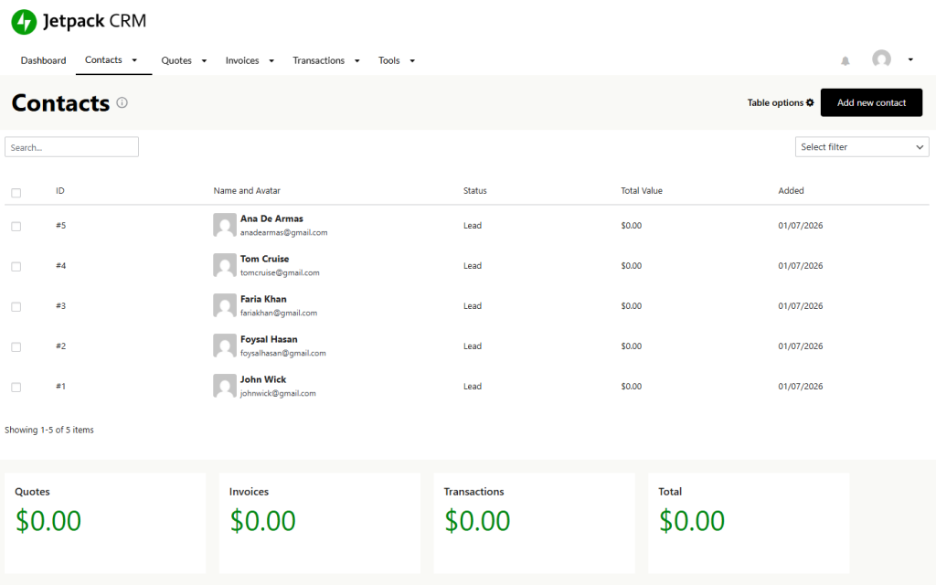
Task: Check the box for contact #1
Action: tap(16, 387)
